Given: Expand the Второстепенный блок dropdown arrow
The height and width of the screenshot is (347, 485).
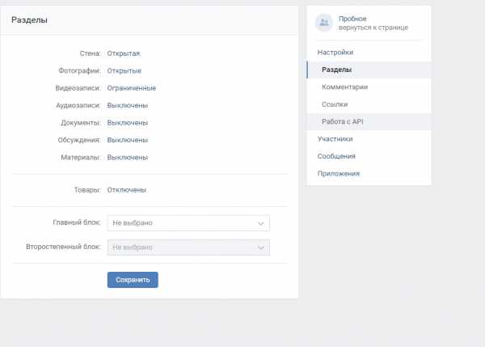Looking at the screenshot, I should (261, 248).
